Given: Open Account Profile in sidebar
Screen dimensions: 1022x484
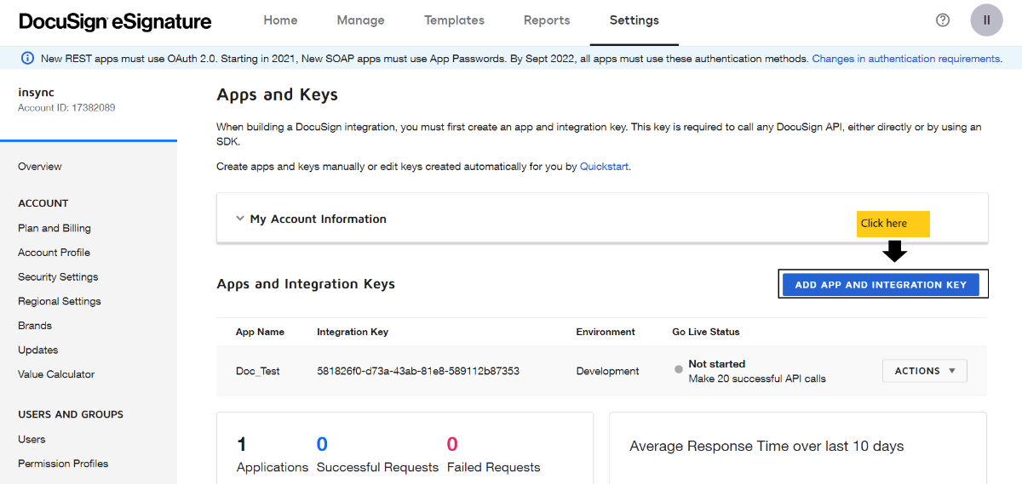Looking at the screenshot, I should [x=54, y=253].
